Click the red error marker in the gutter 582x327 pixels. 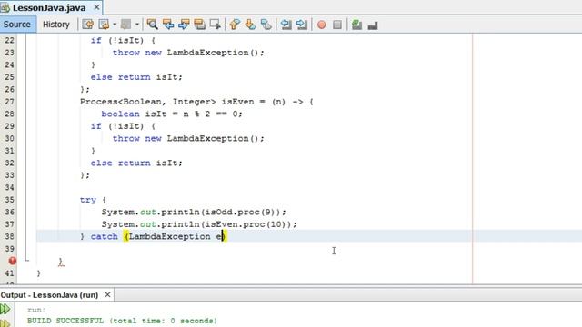pyautogui.click(x=12, y=261)
